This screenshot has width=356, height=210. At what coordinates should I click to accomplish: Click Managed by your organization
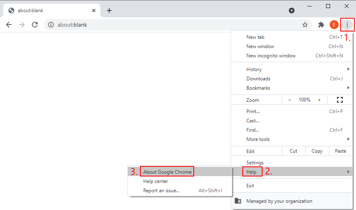tap(279, 201)
